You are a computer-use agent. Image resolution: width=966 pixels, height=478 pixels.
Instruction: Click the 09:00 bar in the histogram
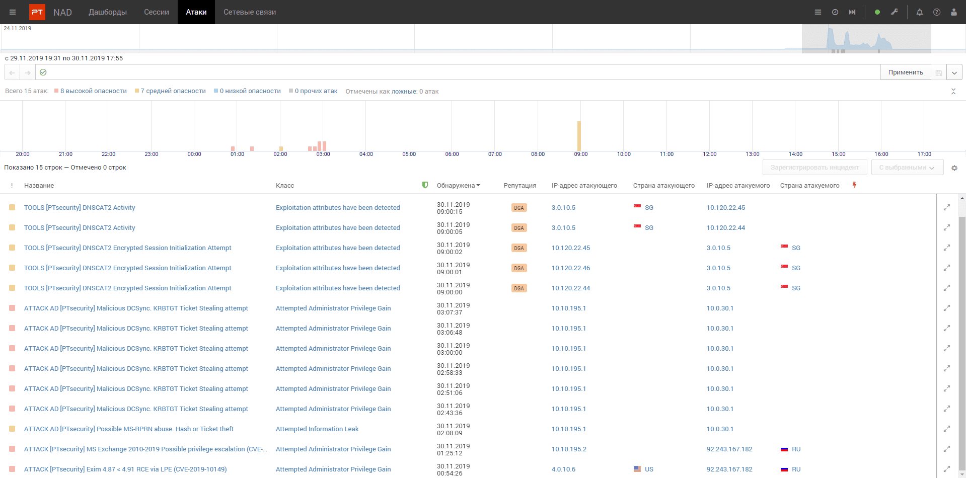point(579,136)
